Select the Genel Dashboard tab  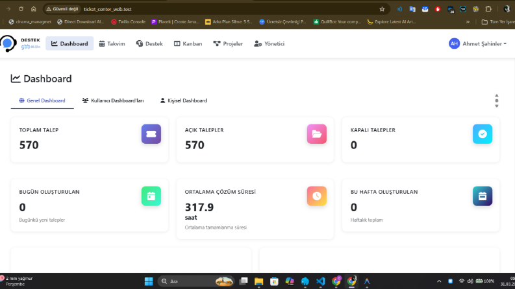click(x=42, y=100)
